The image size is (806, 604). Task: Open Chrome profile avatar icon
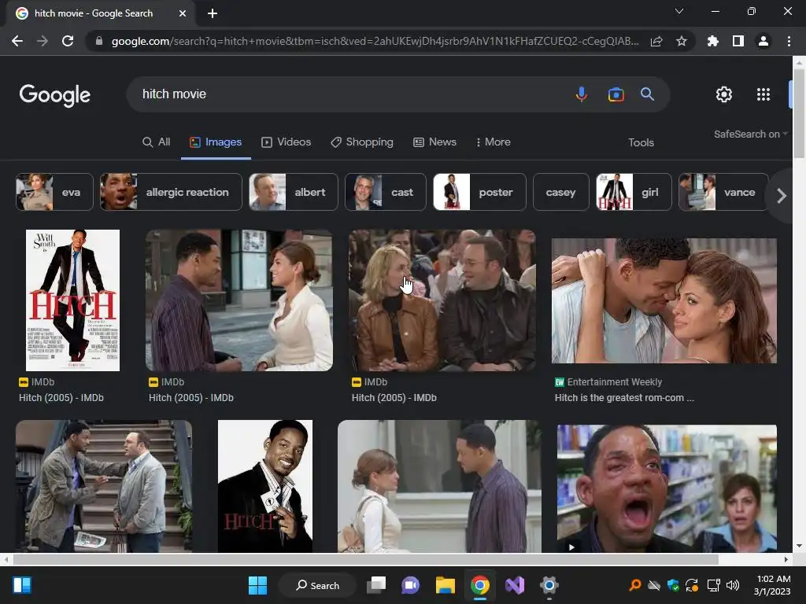pos(763,41)
